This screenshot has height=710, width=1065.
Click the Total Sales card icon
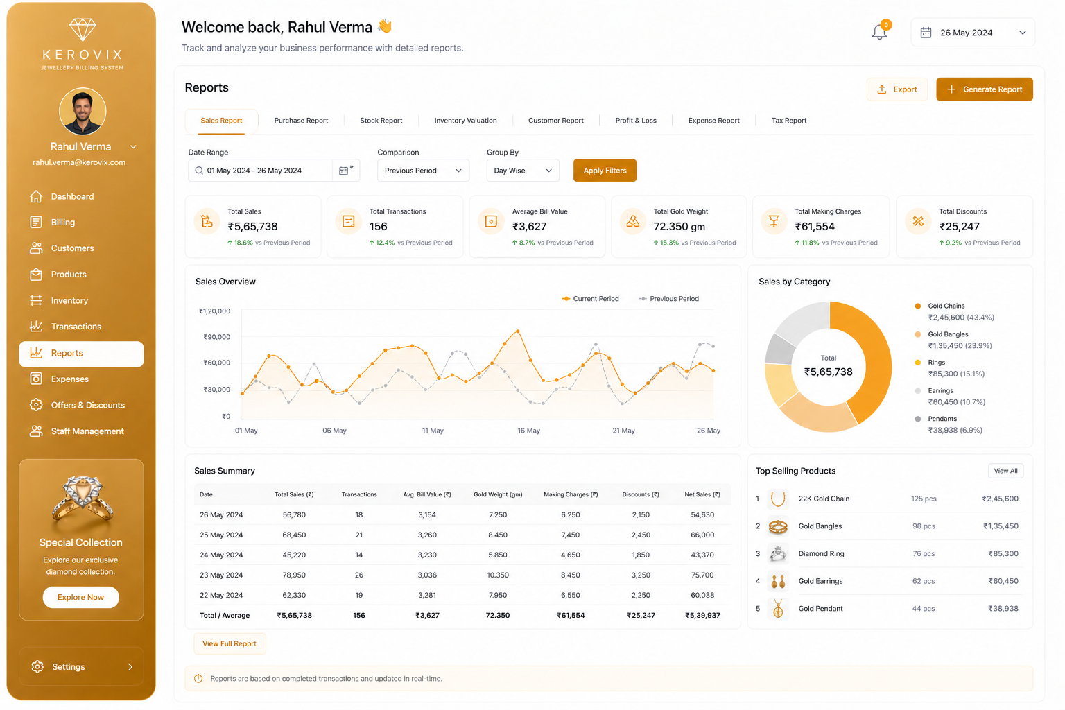click(207, 222)
